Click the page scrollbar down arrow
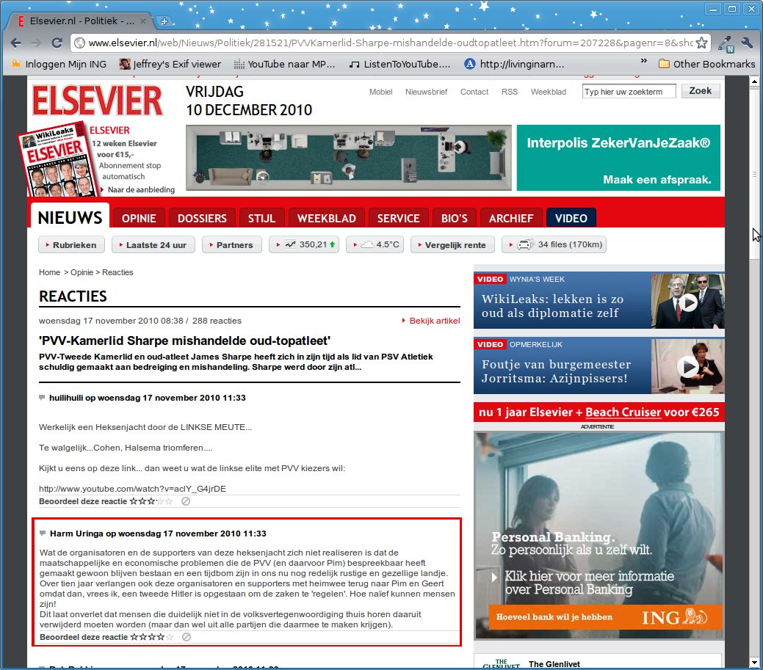The height and width of the screenshot is (670, 763). coord(754,662)
